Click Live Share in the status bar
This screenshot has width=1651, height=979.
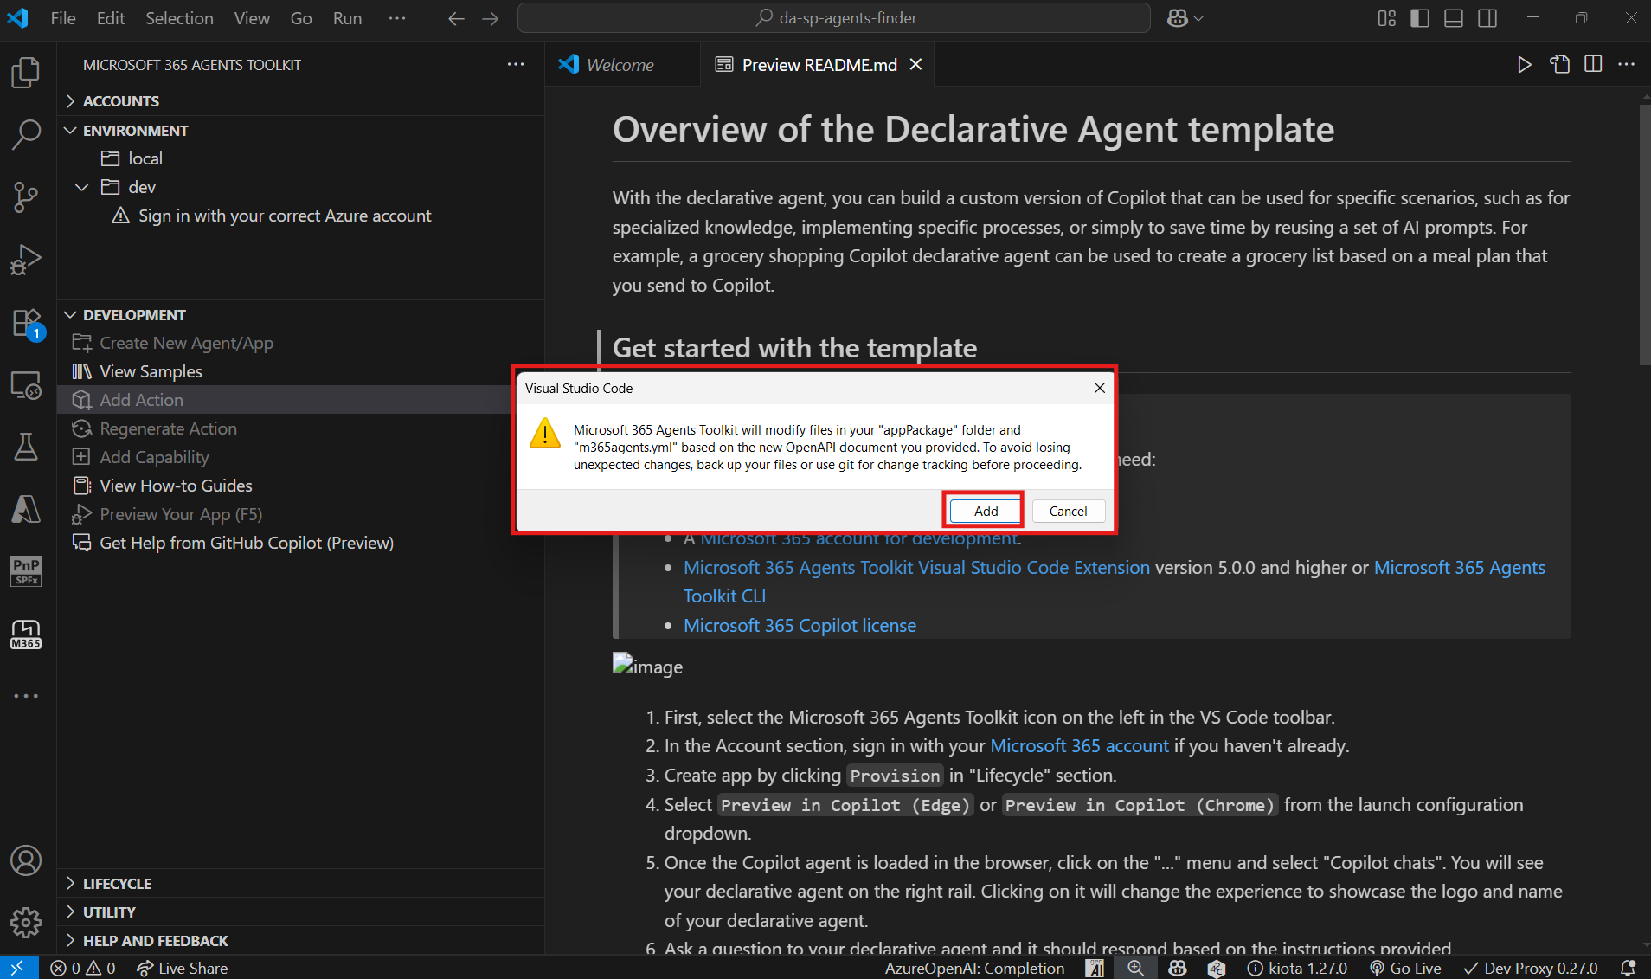click(183, 968)
